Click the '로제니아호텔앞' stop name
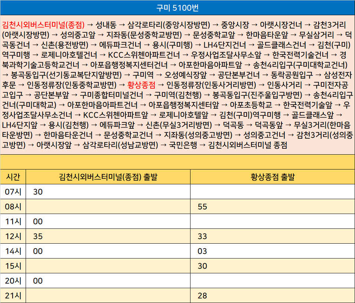 click(183, 115)
